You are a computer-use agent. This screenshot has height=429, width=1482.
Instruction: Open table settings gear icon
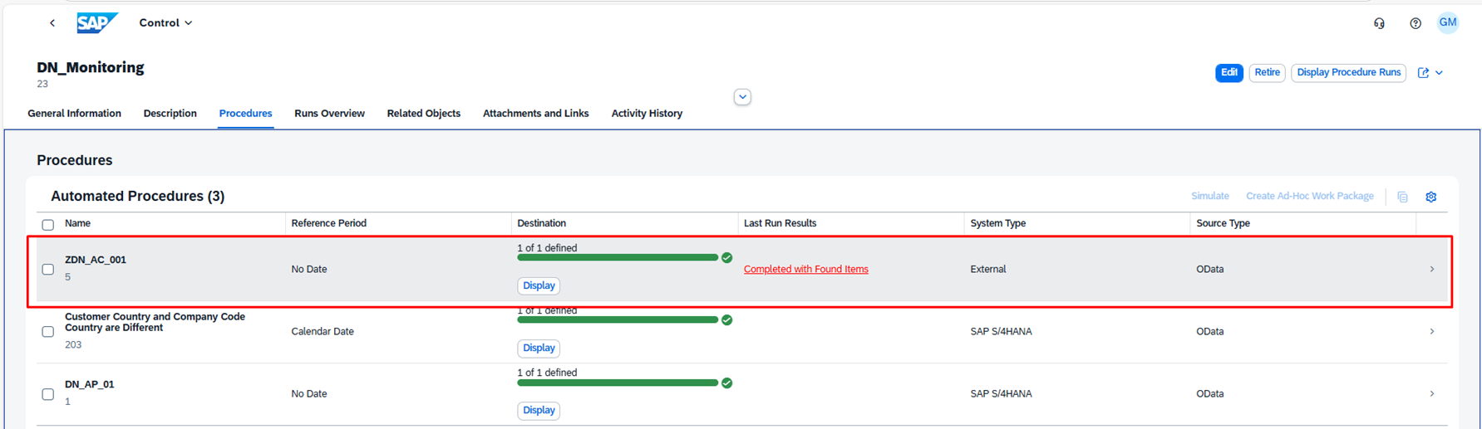(1430, 197)
